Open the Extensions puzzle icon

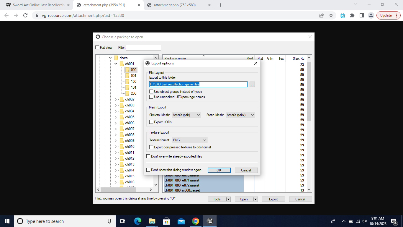tap(352, 15)
